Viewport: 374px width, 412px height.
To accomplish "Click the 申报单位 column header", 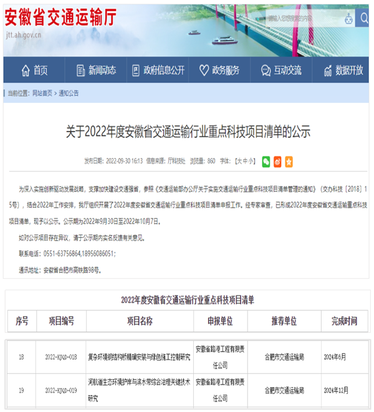I will 220,321.
